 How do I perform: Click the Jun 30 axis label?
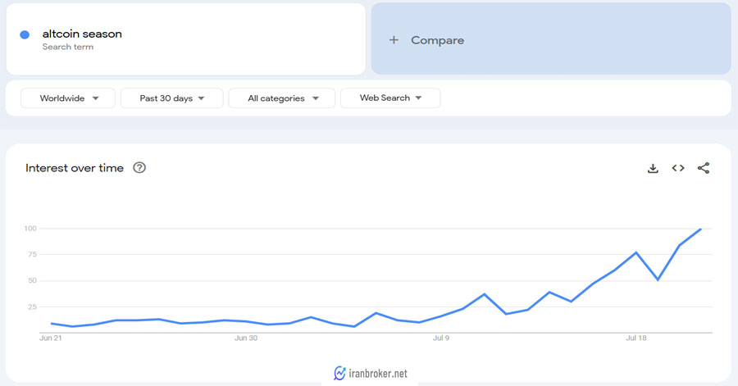(246, 337)
